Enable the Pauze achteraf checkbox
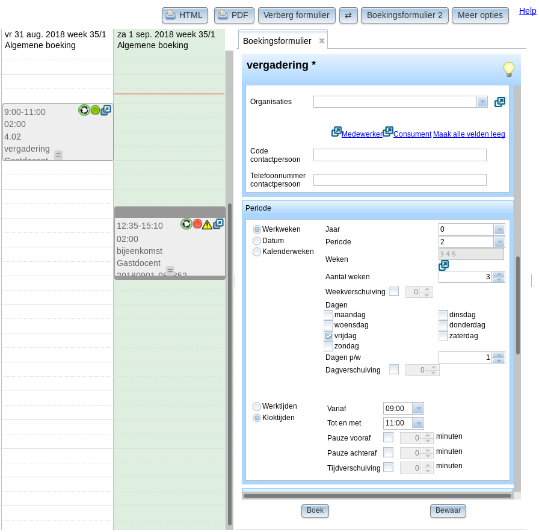The height and width of the screenshot is (532, 539). 389,452
